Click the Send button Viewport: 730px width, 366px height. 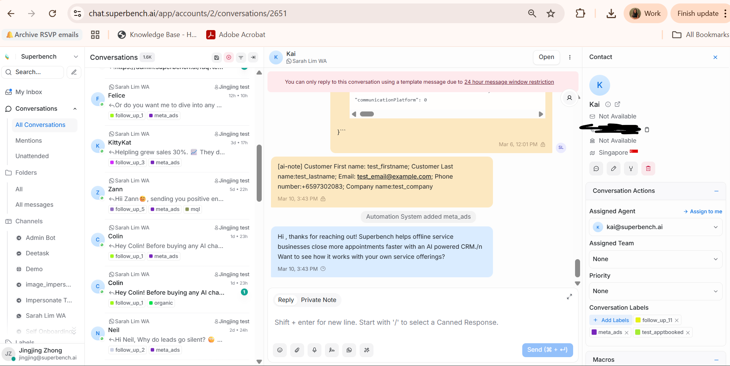[547, 350]
